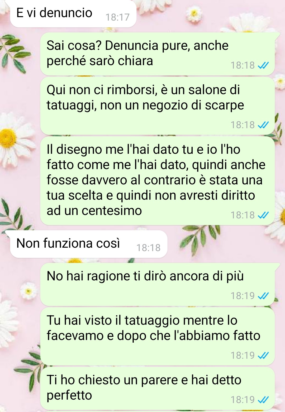285x412 pixels.
Task: Tap read receipt on "negozio di scarpe" message
Action: 263,125
